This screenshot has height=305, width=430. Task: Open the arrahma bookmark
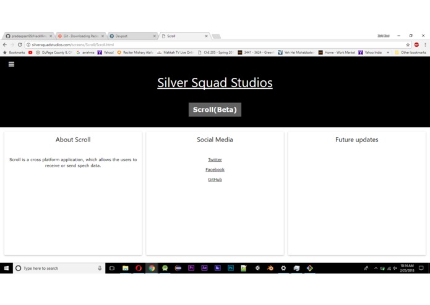[85, 52]
